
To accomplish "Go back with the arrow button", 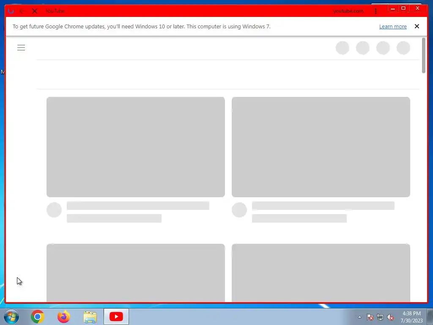I will (x=22, y=11).
